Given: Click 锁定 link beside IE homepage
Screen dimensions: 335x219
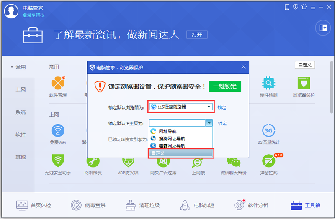Looking at the screenshot, I should [x=222, y=123].
